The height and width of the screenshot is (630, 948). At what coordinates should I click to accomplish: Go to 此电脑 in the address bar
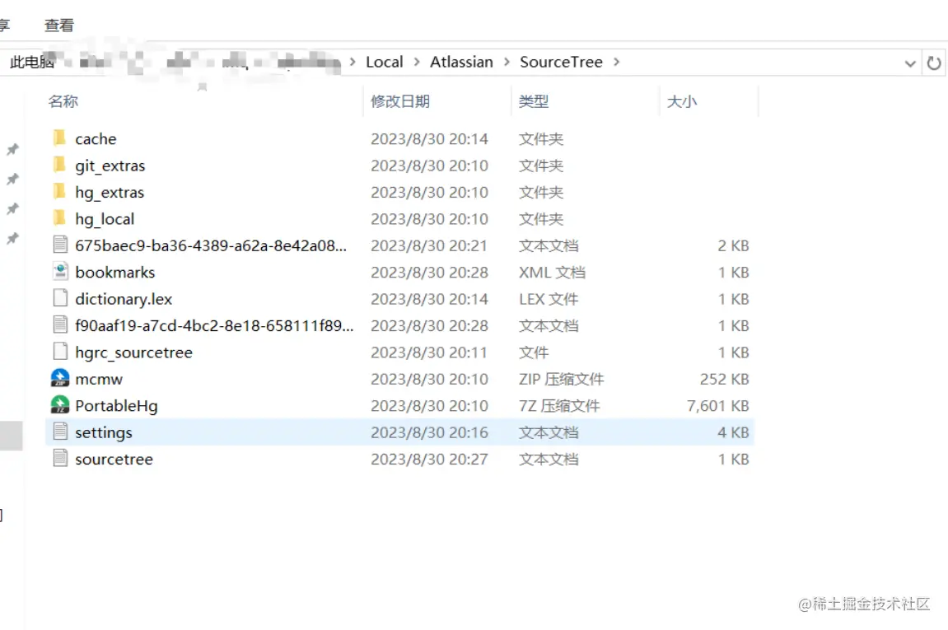point(31,63)
